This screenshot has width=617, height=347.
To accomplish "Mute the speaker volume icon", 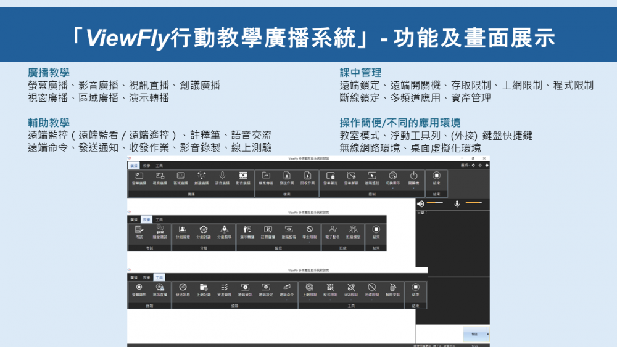I will (x=421, y=203).
